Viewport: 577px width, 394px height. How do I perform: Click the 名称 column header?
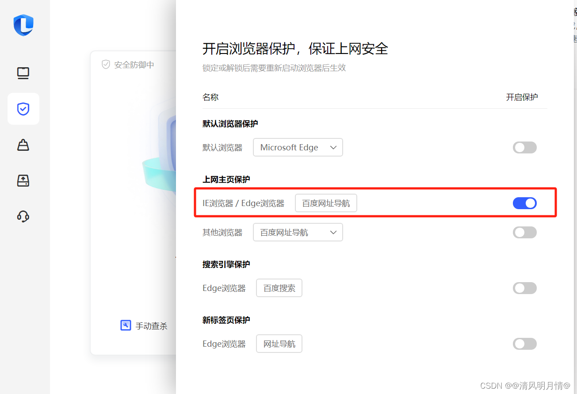pyautogui.click(x=210, y=97)
